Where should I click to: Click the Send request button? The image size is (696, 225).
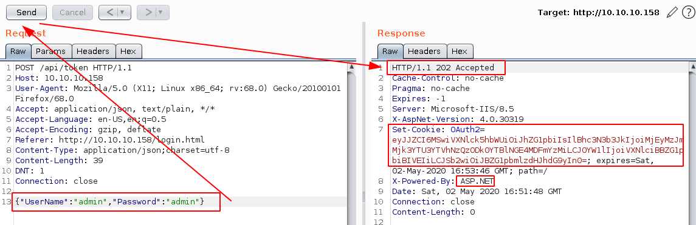(x=27, y=12)
